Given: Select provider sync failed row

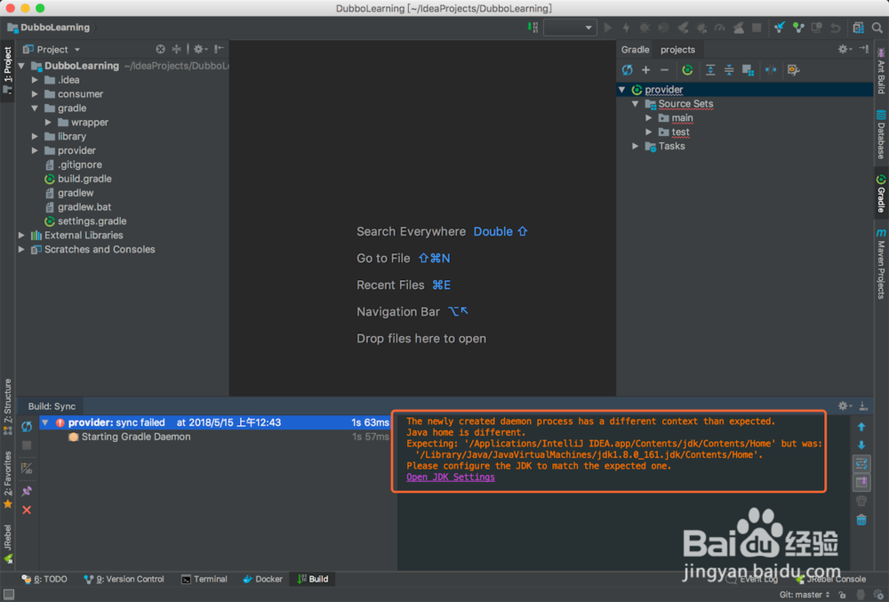Looking at the screenshot, I should (215, 422).
